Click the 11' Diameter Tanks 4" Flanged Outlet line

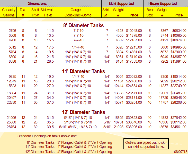click(x=69, y=147)
